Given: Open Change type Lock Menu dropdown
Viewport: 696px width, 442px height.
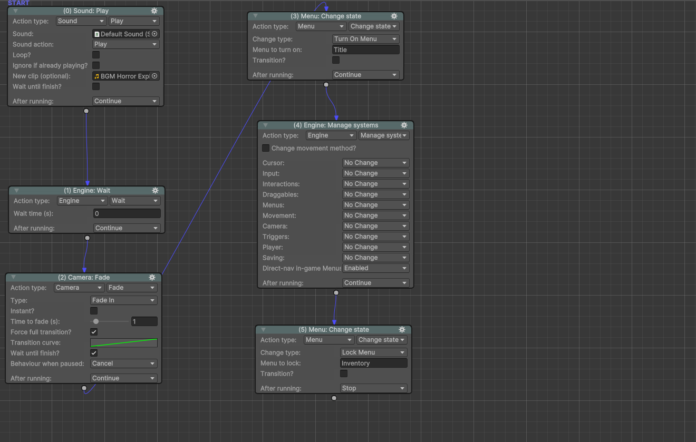Looking at the screenshot, I should 373,352.
